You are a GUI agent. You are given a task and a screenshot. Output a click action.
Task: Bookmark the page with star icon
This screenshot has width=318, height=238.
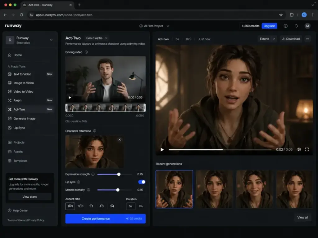tap(281, 15)
